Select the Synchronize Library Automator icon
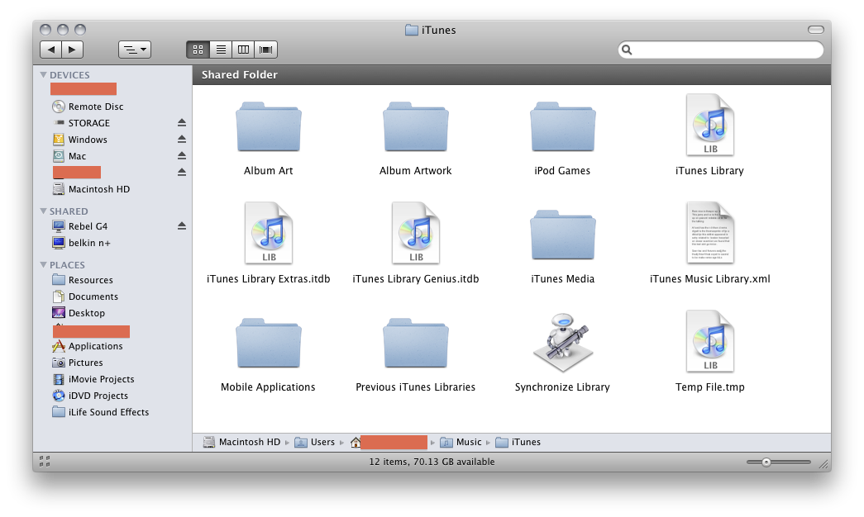The height and width of the screenshot is (517, 864). (x=562, y=342)
